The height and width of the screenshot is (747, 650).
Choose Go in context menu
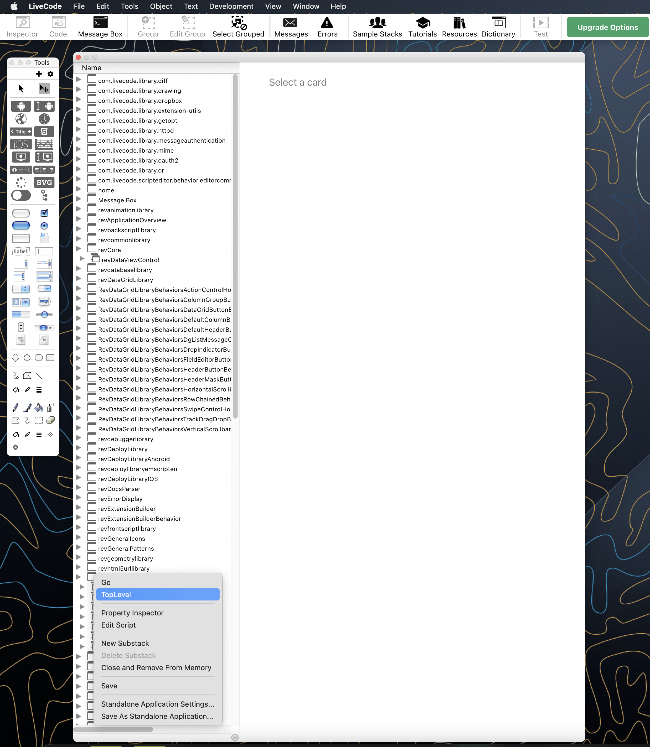tap(158, 583)
